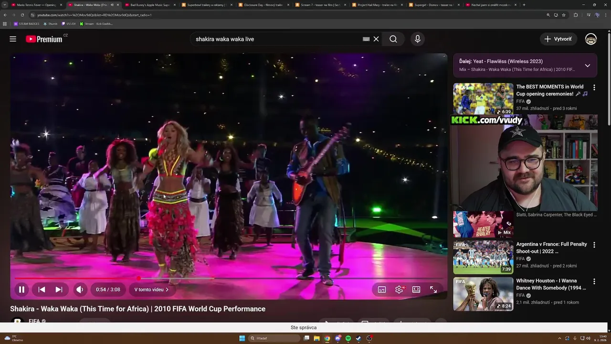The height and width of the screenshot is (344, 611).
Task: Start voice search with the microphone icon
Action: click(x=418, y=39)
